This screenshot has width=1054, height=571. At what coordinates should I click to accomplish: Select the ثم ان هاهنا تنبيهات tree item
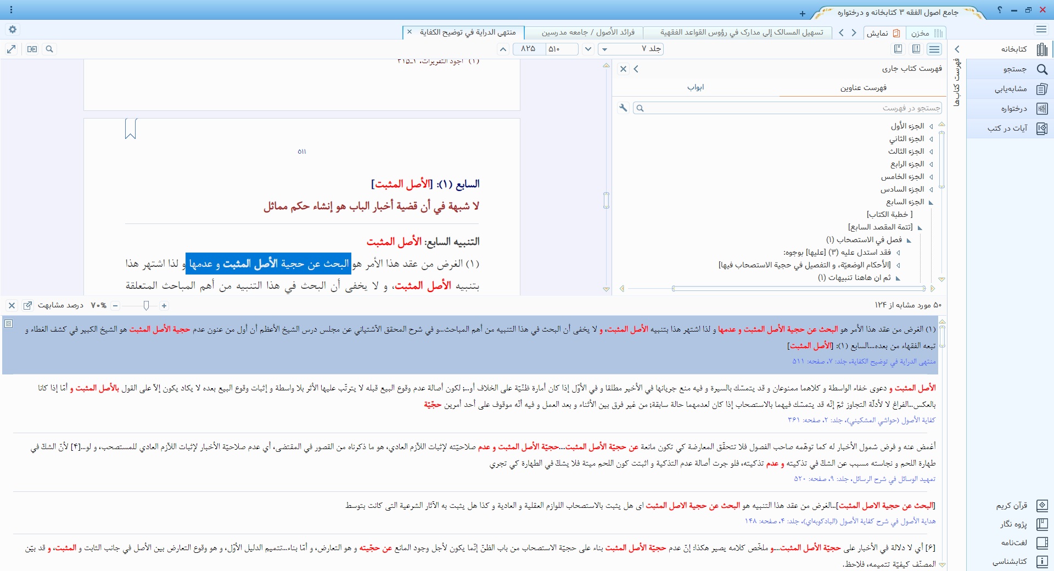pyautogui.click(x=854, y=278)
